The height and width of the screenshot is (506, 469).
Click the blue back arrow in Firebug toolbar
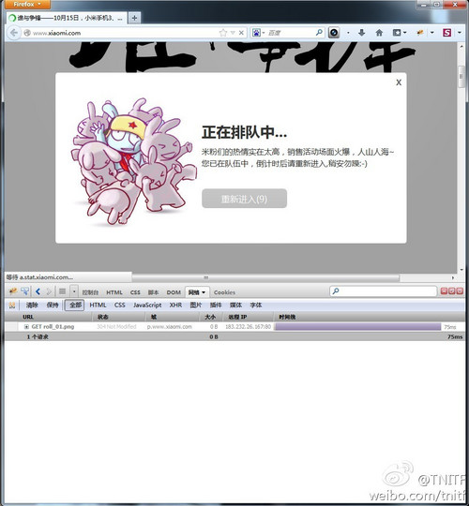38,291
